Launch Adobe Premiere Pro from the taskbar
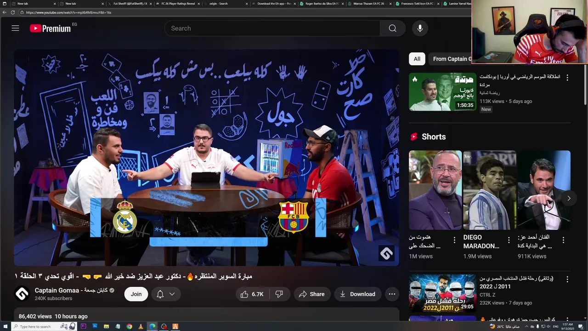588x331 pixels. (x=84, y=326)
